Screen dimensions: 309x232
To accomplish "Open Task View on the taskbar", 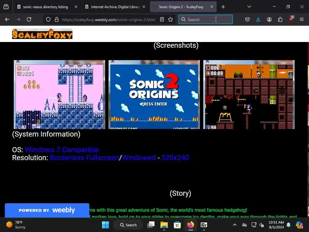I will [151, 225].
